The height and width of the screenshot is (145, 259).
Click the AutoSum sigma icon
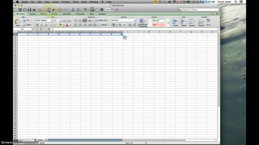pyautogui.click(x=73, y=10)
